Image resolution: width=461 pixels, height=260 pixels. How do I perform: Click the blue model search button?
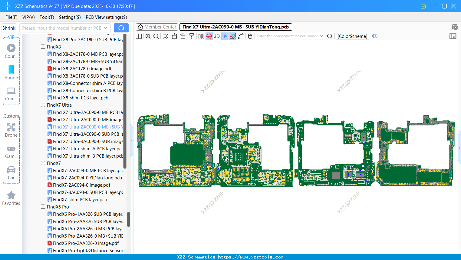click(x=121, y=28)
